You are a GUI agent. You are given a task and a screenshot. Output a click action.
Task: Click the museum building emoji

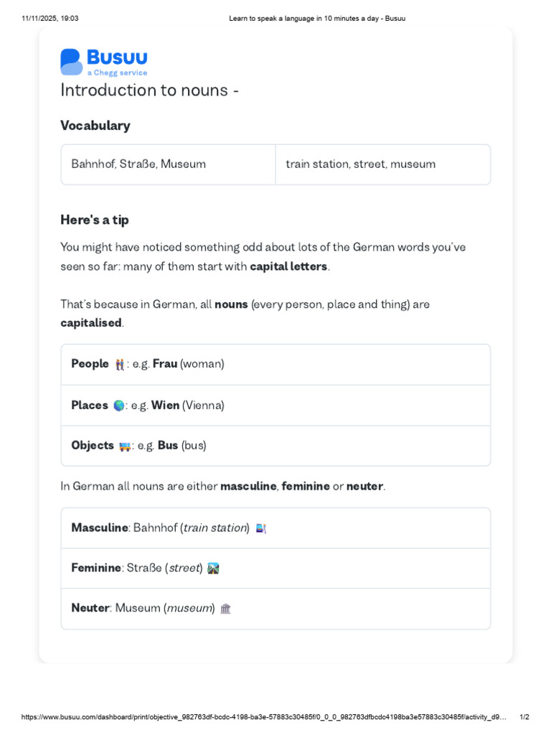pos(225,609)
